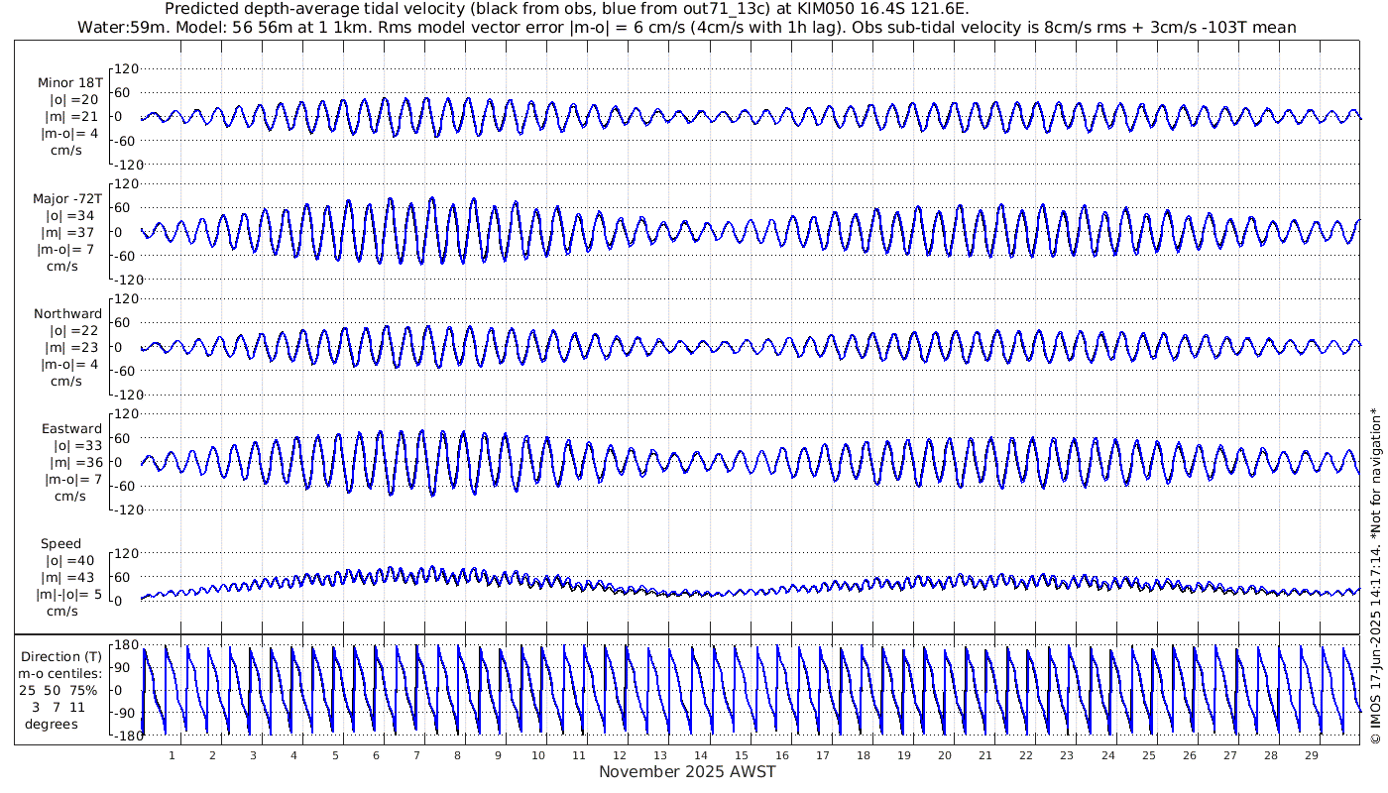
Task: Click '|o| =20' in Minor panel
Action: tap(73, 100)
